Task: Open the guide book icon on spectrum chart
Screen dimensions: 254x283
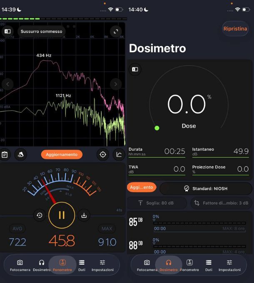Action: [7, 31]
